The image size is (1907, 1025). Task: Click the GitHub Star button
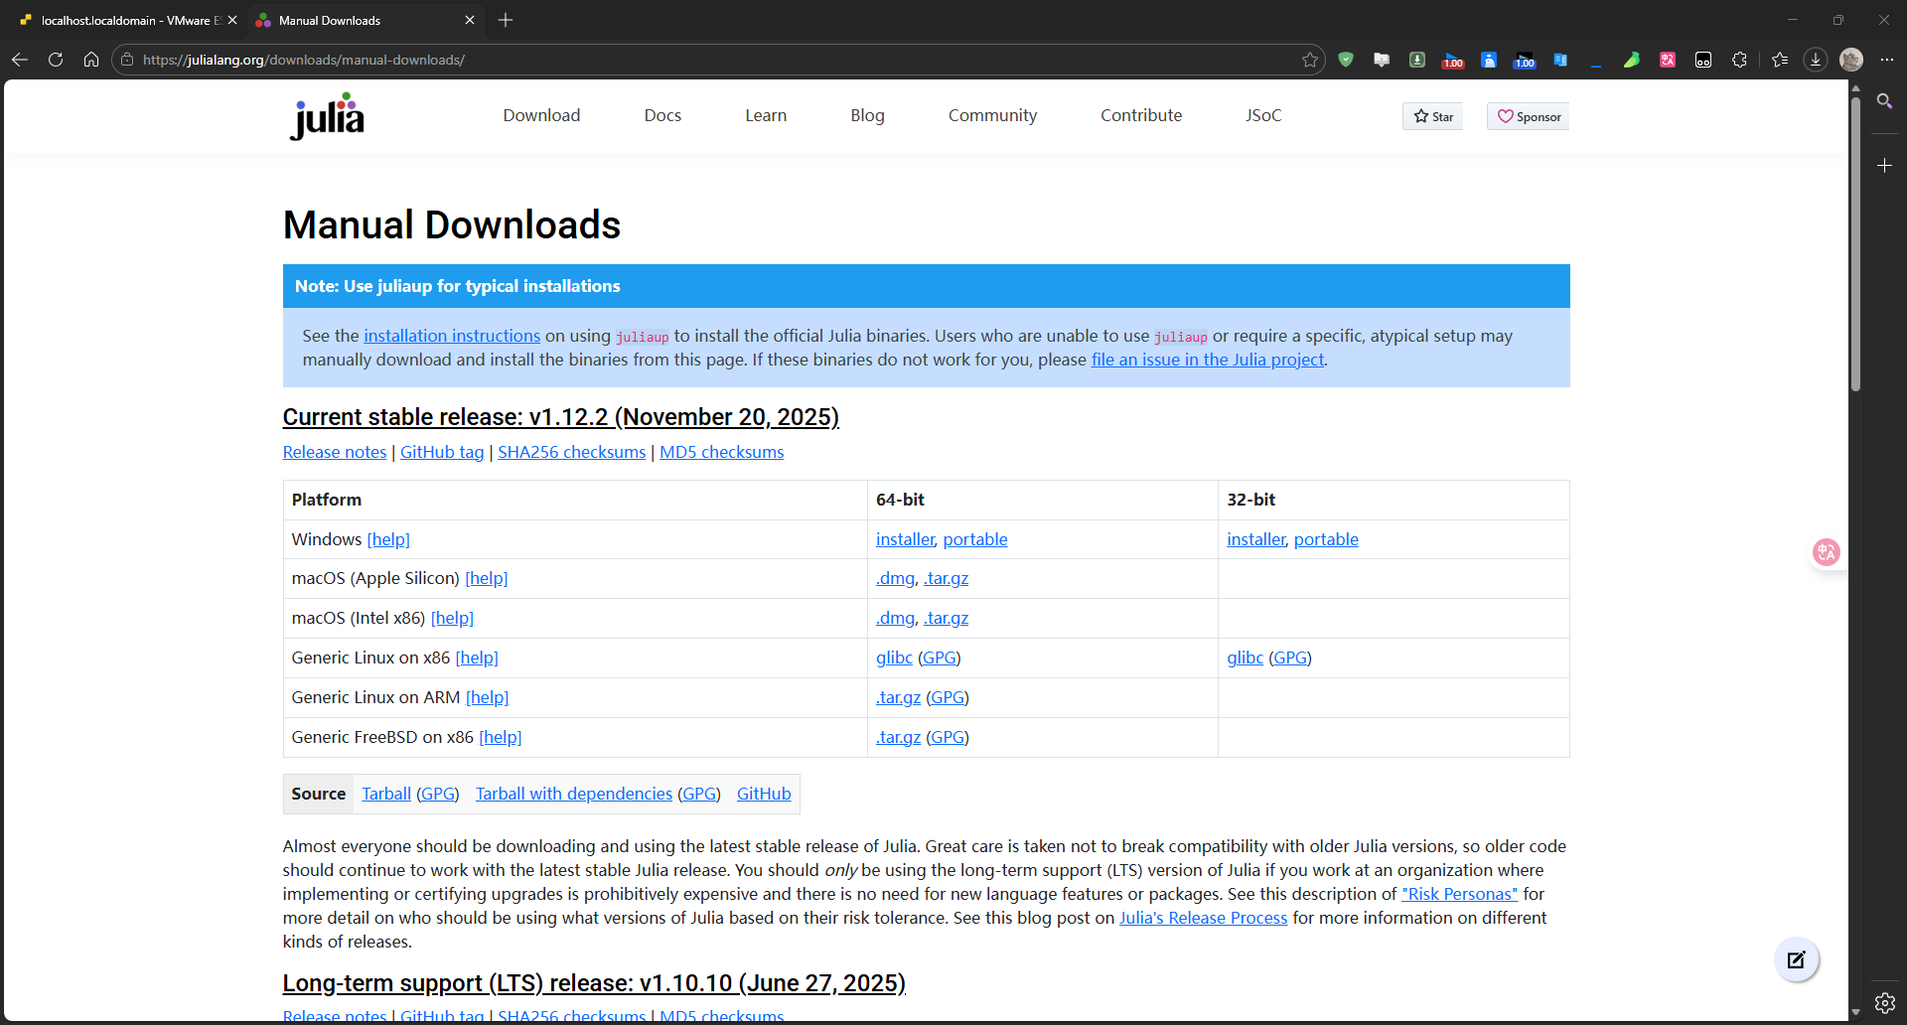pos(1432,116)
